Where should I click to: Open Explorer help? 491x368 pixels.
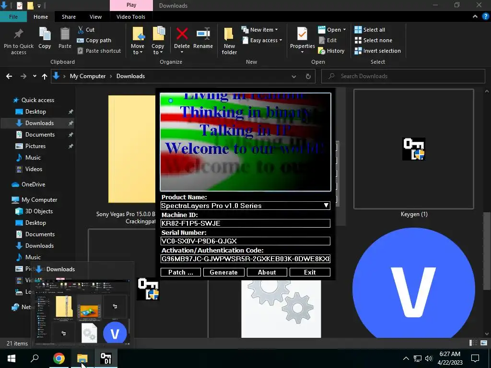(485, 17)
